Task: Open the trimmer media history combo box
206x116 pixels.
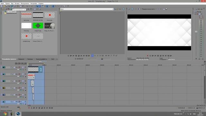Action: [x=87, y=9]
